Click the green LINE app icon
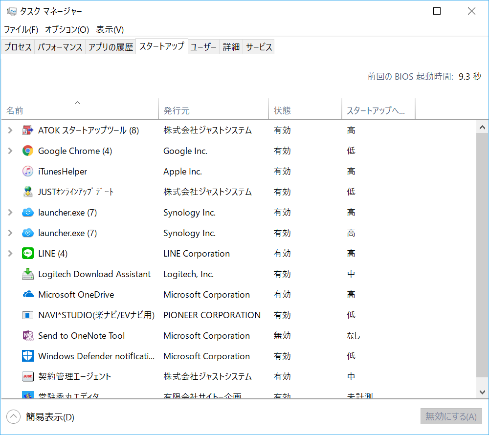 (28, 253)
